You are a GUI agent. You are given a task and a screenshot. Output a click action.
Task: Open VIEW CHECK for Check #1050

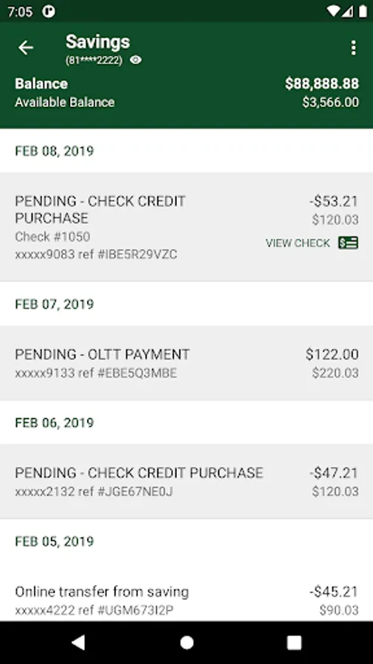[x=298, y=243]
